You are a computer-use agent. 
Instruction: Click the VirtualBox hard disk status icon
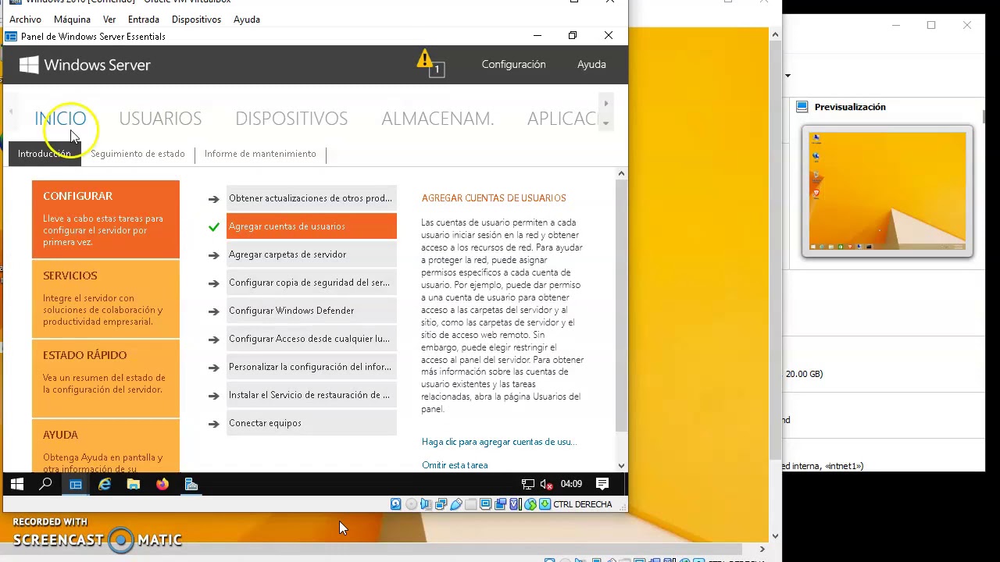pos(395,504)
